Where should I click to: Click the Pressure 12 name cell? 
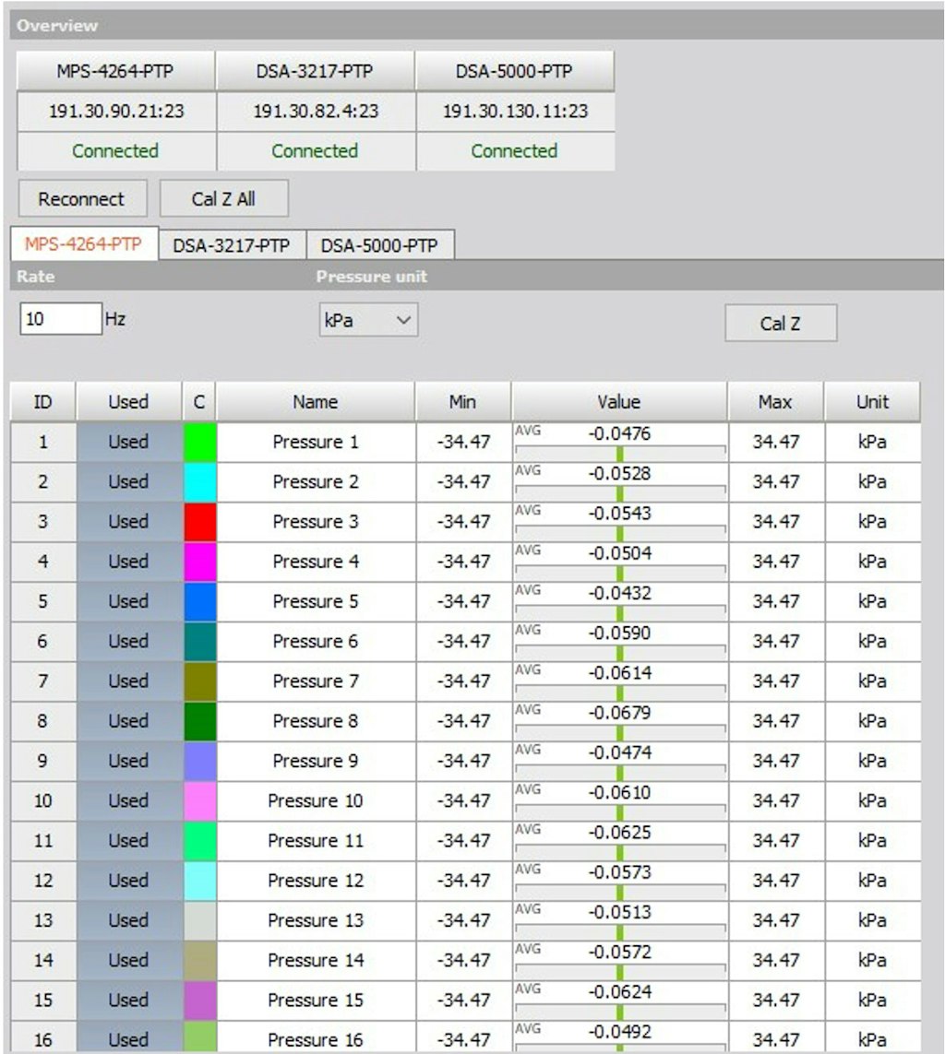click(316, 881)
